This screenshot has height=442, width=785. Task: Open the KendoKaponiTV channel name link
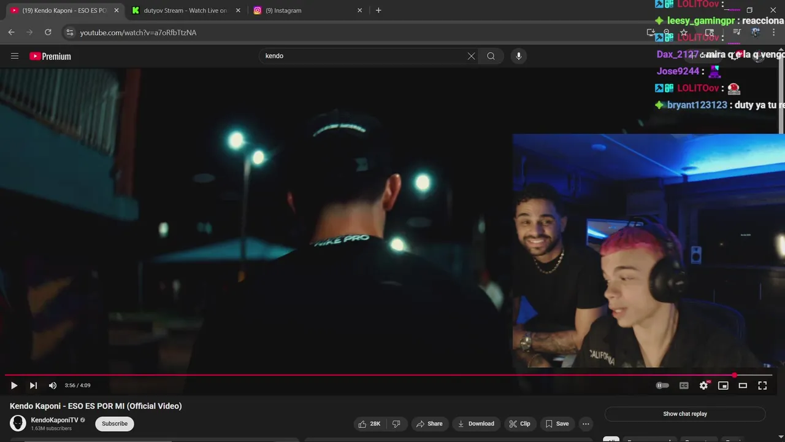55,420
